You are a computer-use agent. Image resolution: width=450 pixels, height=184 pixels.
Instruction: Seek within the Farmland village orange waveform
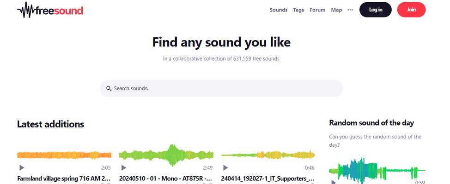click(x=64, y=155)
